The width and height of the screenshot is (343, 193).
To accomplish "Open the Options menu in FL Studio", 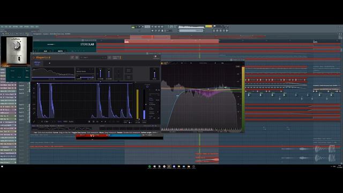I will [x=26, y=27].
